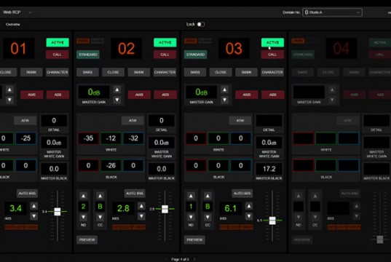Screen dimensions: 391x262
Task: Step ND filter down on camera 02
Action: coord(83,217)
